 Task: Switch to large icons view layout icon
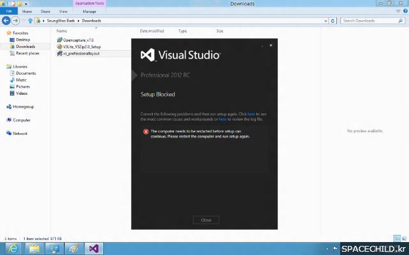(404, 238)
